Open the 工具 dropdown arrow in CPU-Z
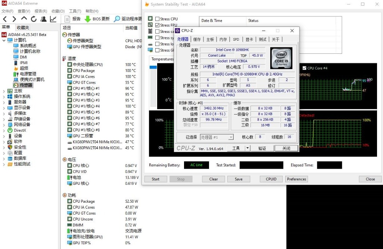The width and height of the screenshot is (383, 249). 247,148
